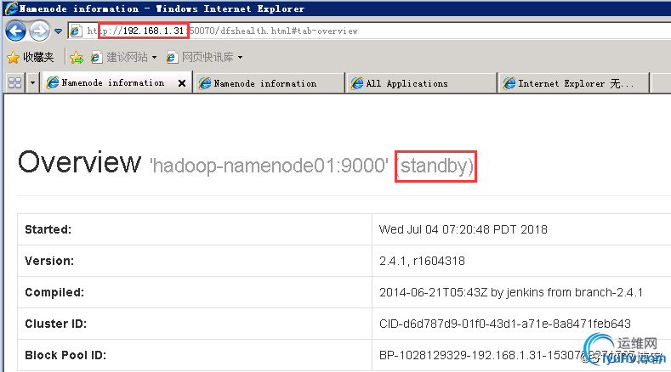Image resolution: width=671 pixels, height=372 pixels.
Task: Click the Version: label cell
Action: point(195,261)
